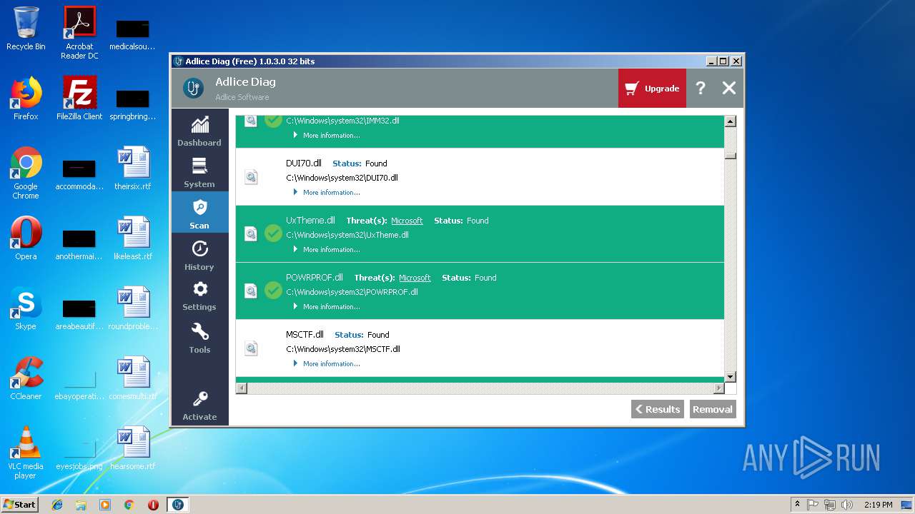Close Adlice Diag with the X in header
915x514 pixels.
pos(728,88)
